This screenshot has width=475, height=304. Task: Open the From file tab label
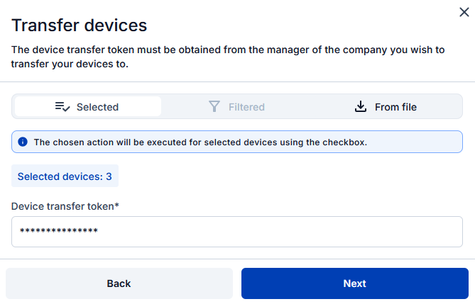point(395,107)
